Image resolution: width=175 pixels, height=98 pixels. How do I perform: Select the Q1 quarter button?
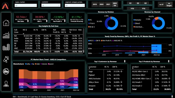[130, 3]
